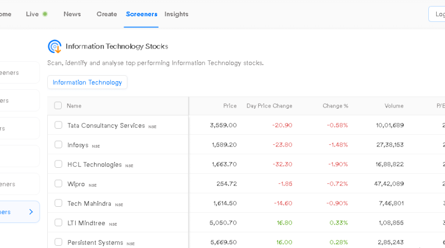Click the green Live indicator dot
445x248 pixels.
click(x=45, y=14)
